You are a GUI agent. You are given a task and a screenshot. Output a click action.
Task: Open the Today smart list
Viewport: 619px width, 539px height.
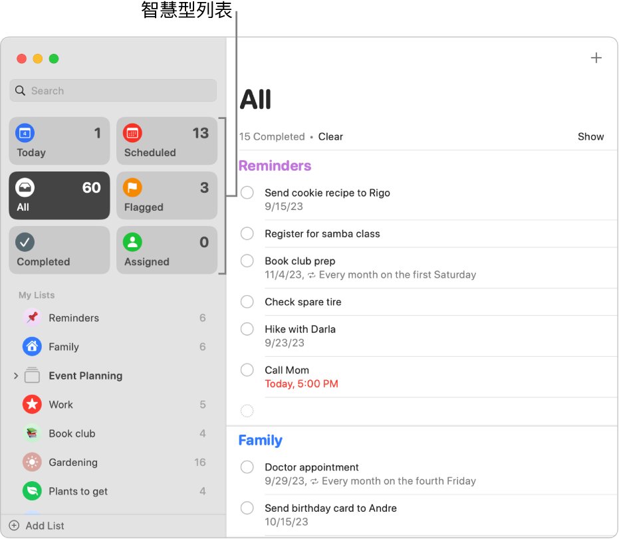click(59, 142)
